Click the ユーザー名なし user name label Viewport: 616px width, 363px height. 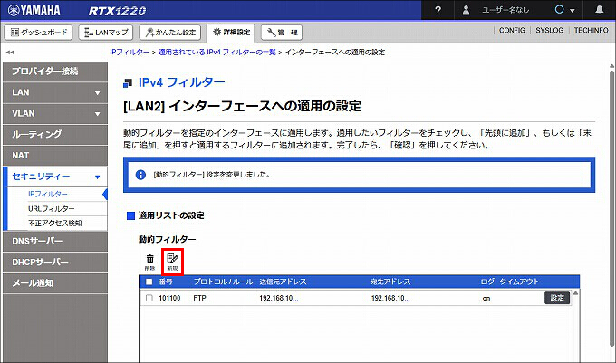(x=505, y=10)
